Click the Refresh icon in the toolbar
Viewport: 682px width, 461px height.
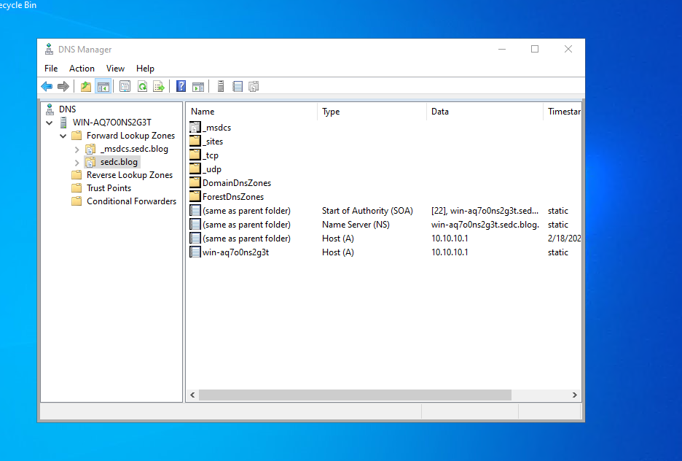pos(142,86)
